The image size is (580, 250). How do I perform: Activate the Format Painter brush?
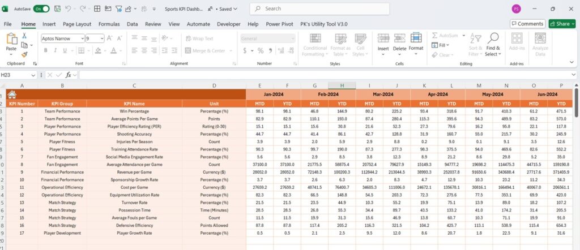tap(24, 54)
